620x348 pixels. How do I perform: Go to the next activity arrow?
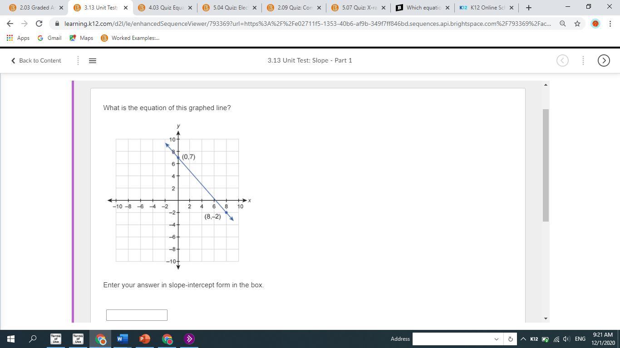click(604, 60)
